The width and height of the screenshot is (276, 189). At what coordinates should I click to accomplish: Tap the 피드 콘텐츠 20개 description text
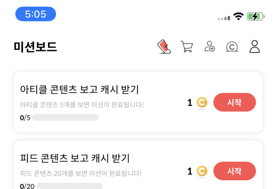81,174
